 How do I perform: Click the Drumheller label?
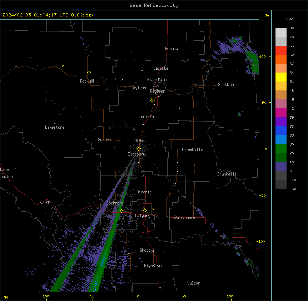pyautogui.click(x=228, y=174)
